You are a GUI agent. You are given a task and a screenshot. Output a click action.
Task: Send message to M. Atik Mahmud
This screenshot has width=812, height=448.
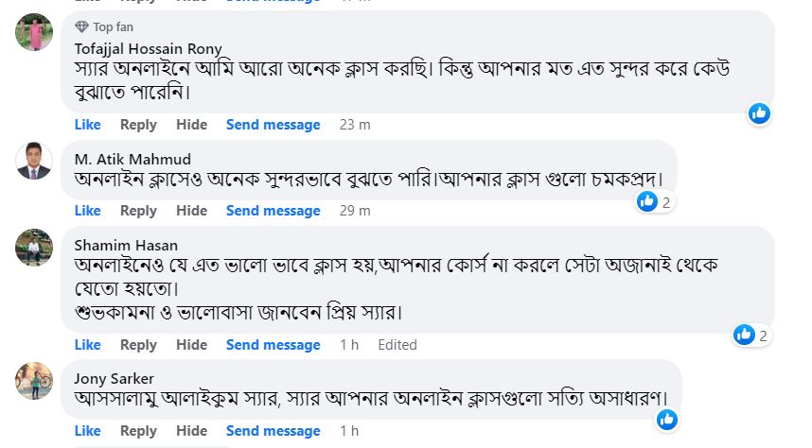point(273,211)
